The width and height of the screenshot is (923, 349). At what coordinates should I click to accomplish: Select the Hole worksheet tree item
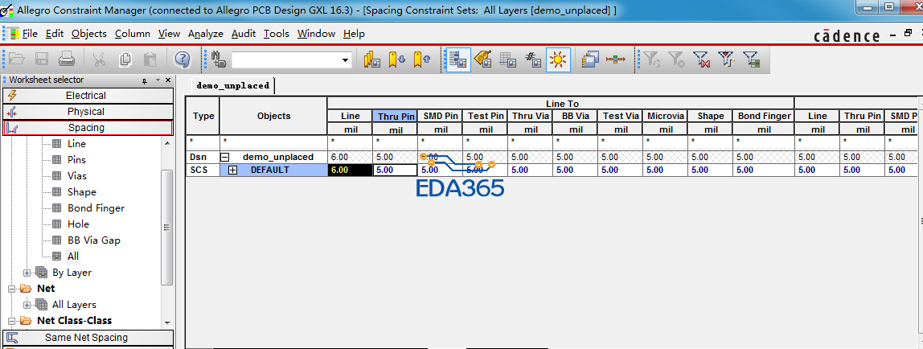[78, 224]
